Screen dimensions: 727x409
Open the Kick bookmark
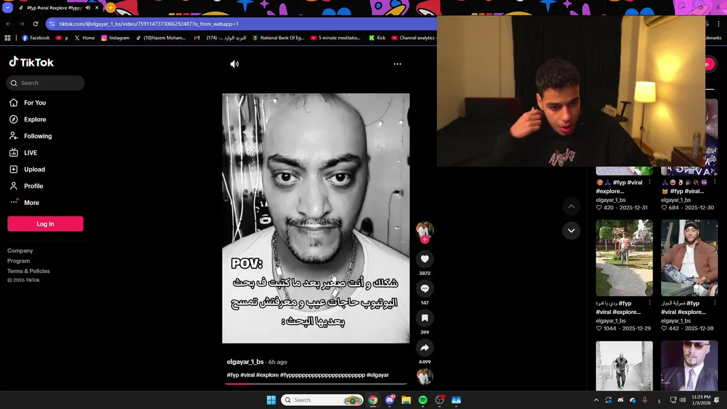click(x=377, y=38)
